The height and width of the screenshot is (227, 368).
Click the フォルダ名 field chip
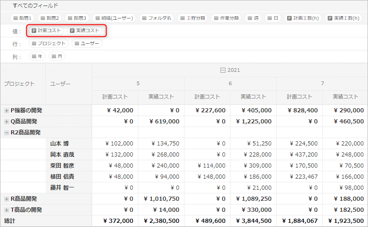point(156,18)
